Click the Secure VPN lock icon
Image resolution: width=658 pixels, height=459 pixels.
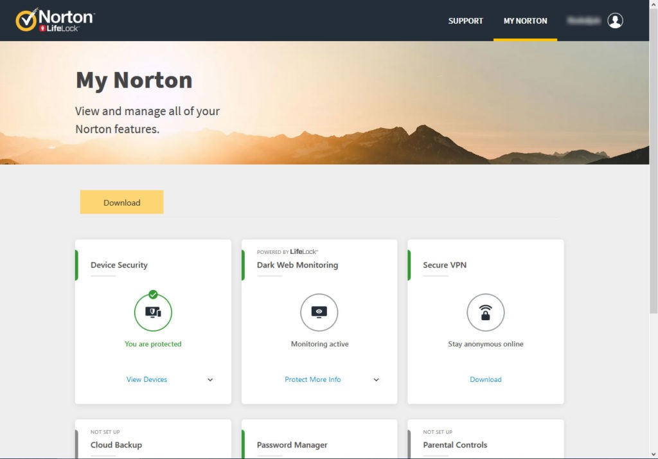(486, 312)
